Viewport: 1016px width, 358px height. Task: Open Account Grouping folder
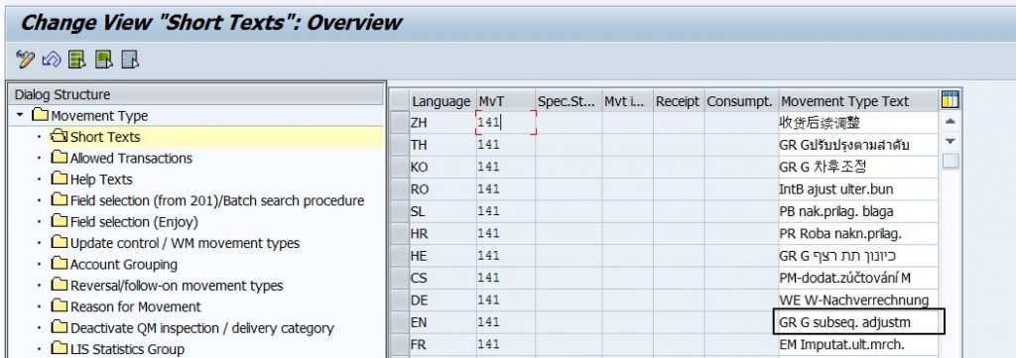(115, 264)
